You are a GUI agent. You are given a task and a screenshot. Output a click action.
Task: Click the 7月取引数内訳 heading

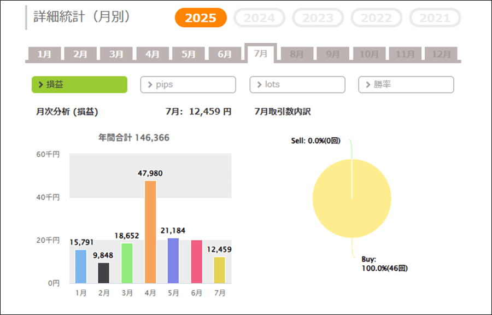point(283,112)
